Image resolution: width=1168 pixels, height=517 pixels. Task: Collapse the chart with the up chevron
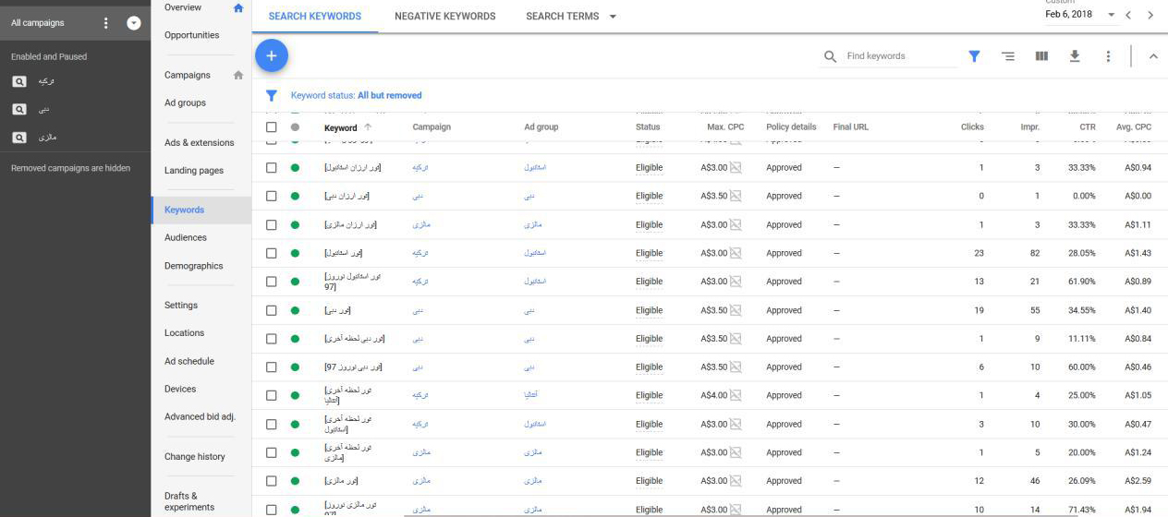click(1153, 56)
